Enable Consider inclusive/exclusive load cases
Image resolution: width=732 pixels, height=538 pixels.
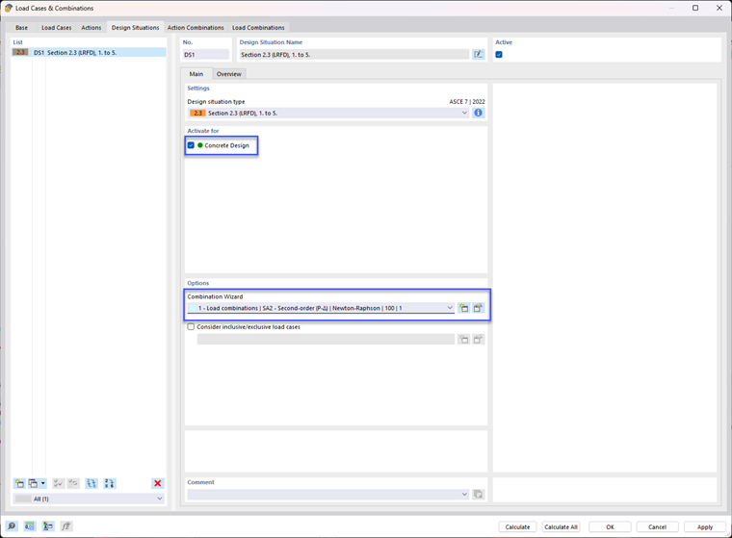(191, 326)
